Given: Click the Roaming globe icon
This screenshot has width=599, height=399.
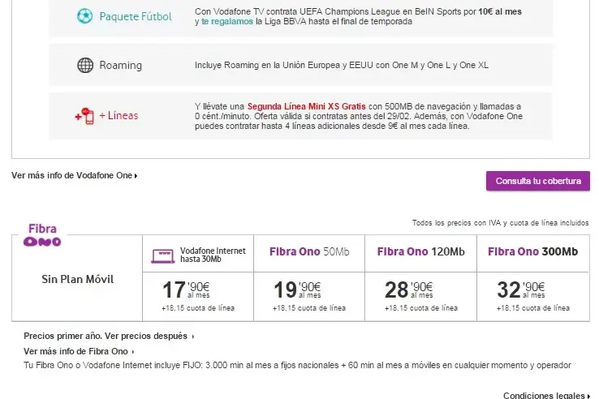Looking at the screenshot, I should [x=84, y=66].
